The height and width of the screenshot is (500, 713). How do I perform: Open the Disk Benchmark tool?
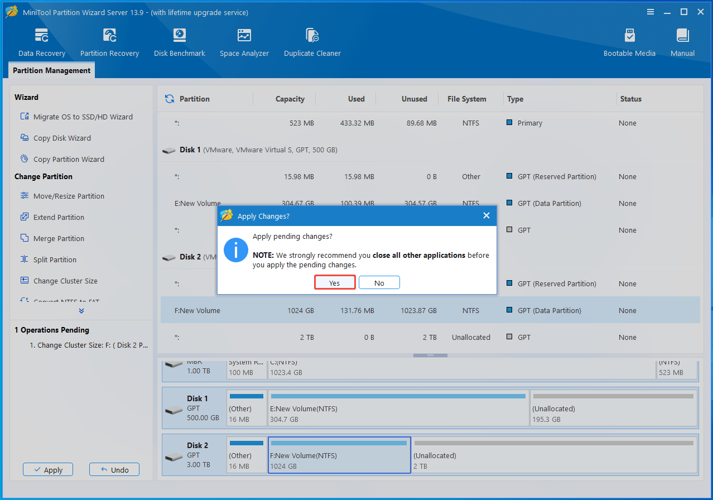180,43
